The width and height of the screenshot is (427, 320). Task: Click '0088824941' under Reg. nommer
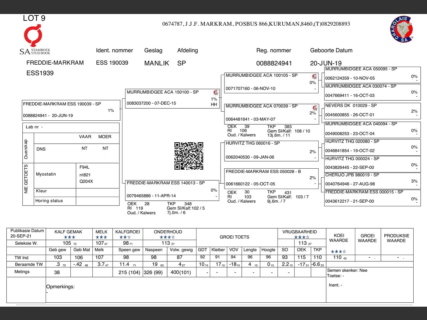pyautogui.click(x=274, y=63)
